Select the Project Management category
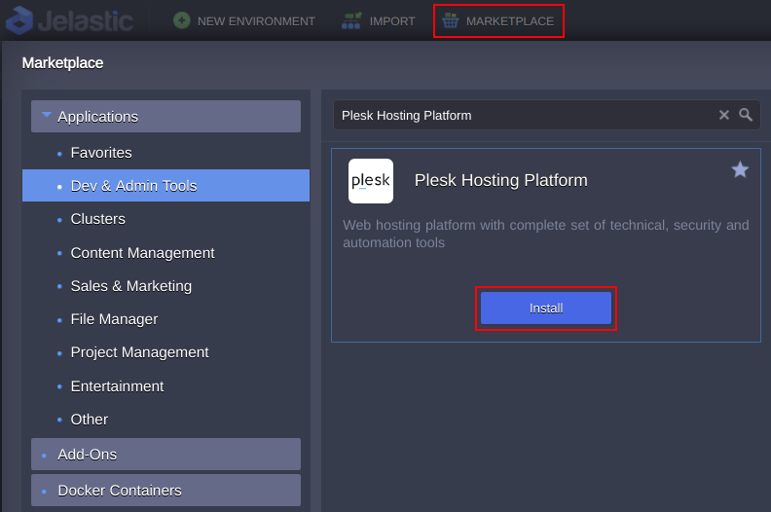Screen dimensions: 771x512 coord(165,352)
